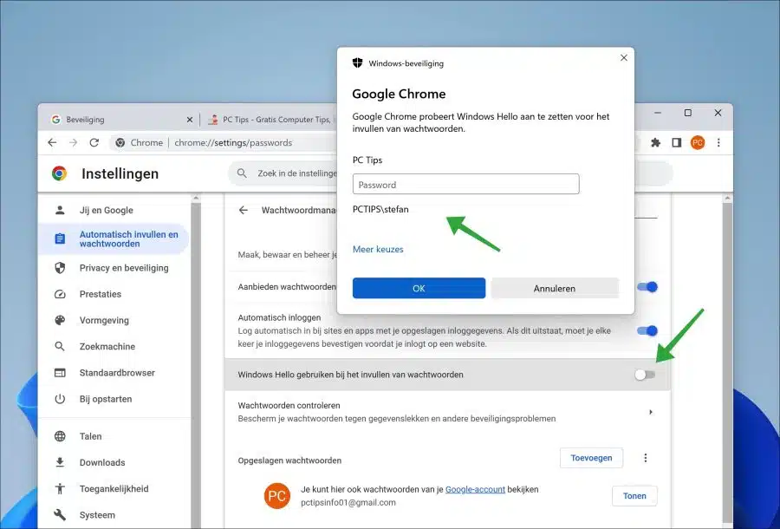Reload the page with the refresh icon
Screen dimensions: 780x529
pyautogui.click(x=94, y=143)
